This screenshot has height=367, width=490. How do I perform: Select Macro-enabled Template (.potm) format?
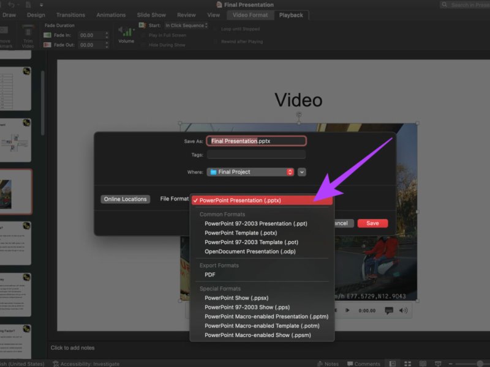point(262,326)
